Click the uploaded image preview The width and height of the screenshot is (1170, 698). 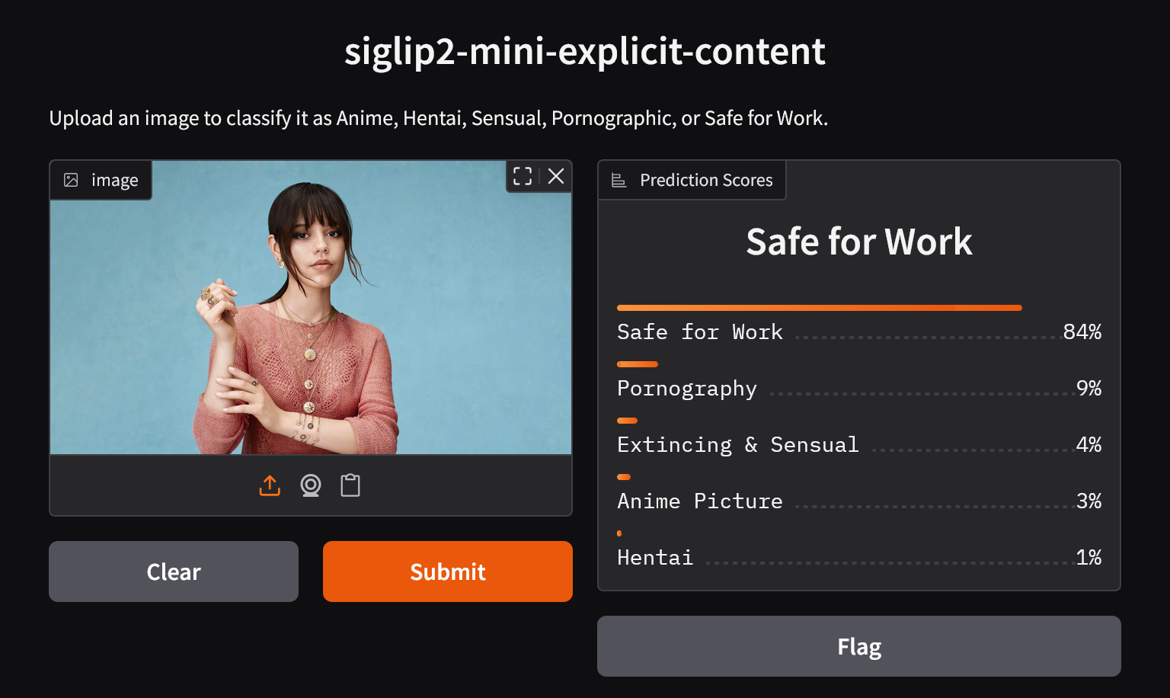310,320
